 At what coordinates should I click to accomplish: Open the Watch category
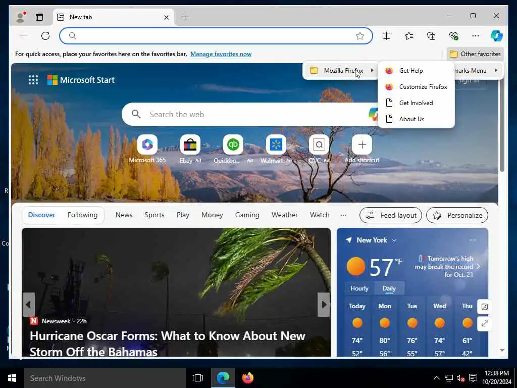tap(320, 215)
